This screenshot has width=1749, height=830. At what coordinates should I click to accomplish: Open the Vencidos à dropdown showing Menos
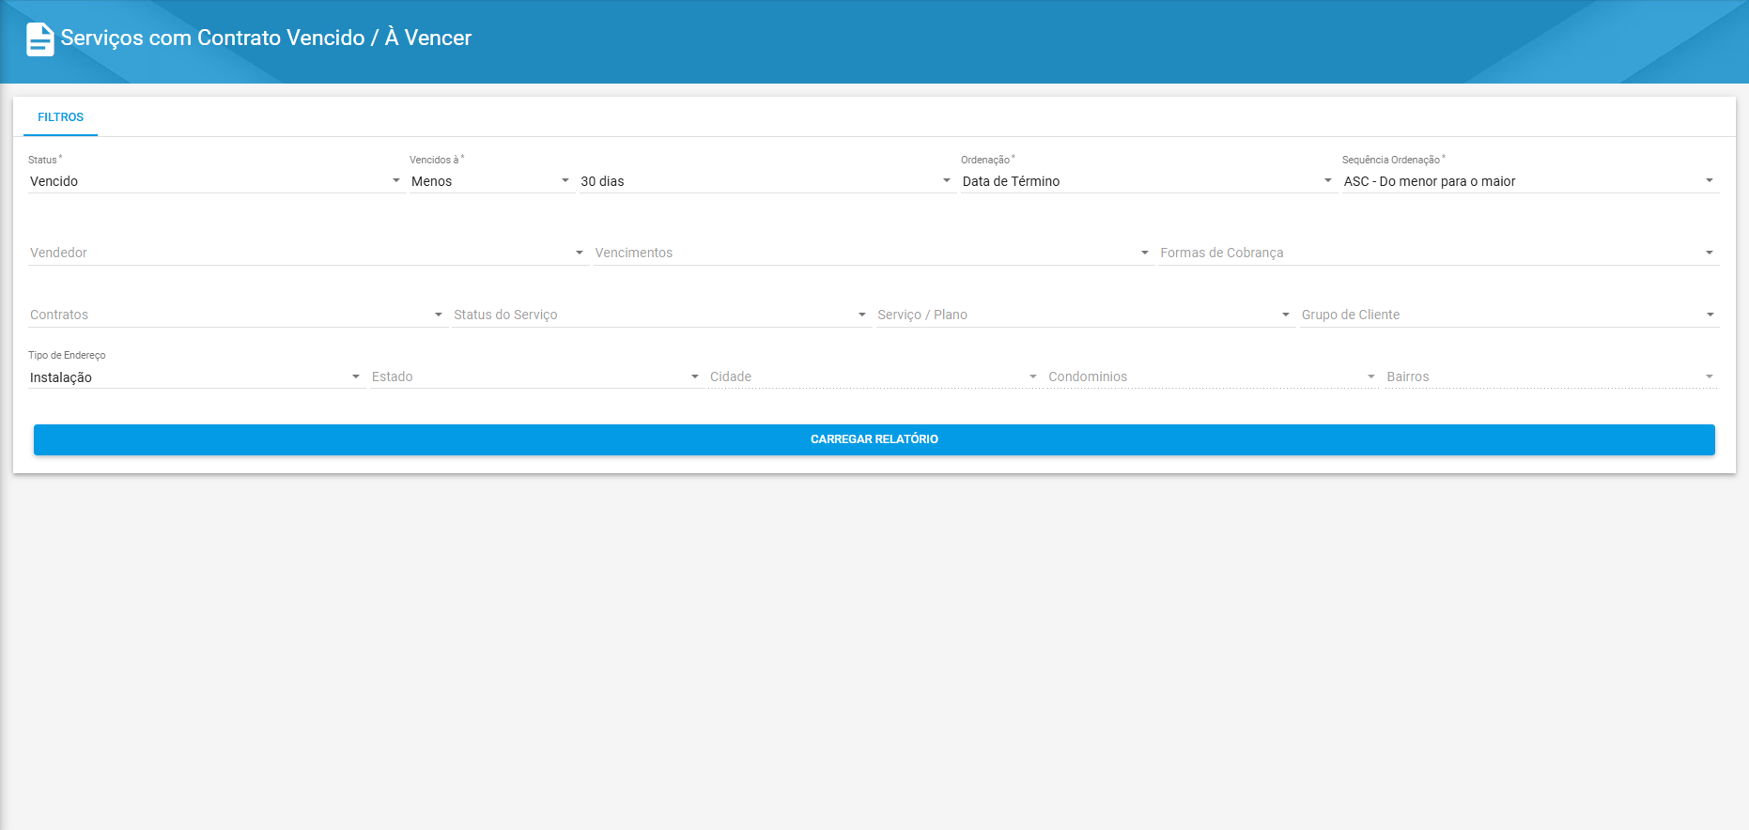(x=490, y=181)
